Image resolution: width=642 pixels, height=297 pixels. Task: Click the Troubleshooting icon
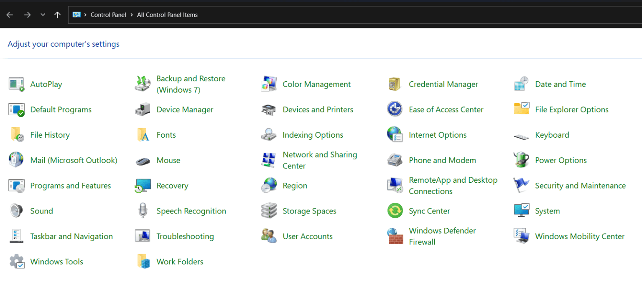tap(143, 237)
